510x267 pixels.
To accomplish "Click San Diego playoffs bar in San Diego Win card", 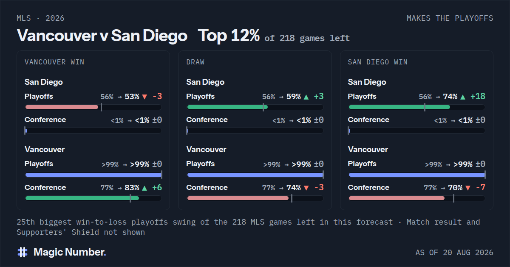I will pyautogui.click(x=416, y=107).
